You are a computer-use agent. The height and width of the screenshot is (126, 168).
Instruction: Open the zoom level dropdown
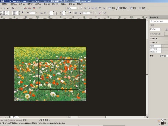pos(77,8)
